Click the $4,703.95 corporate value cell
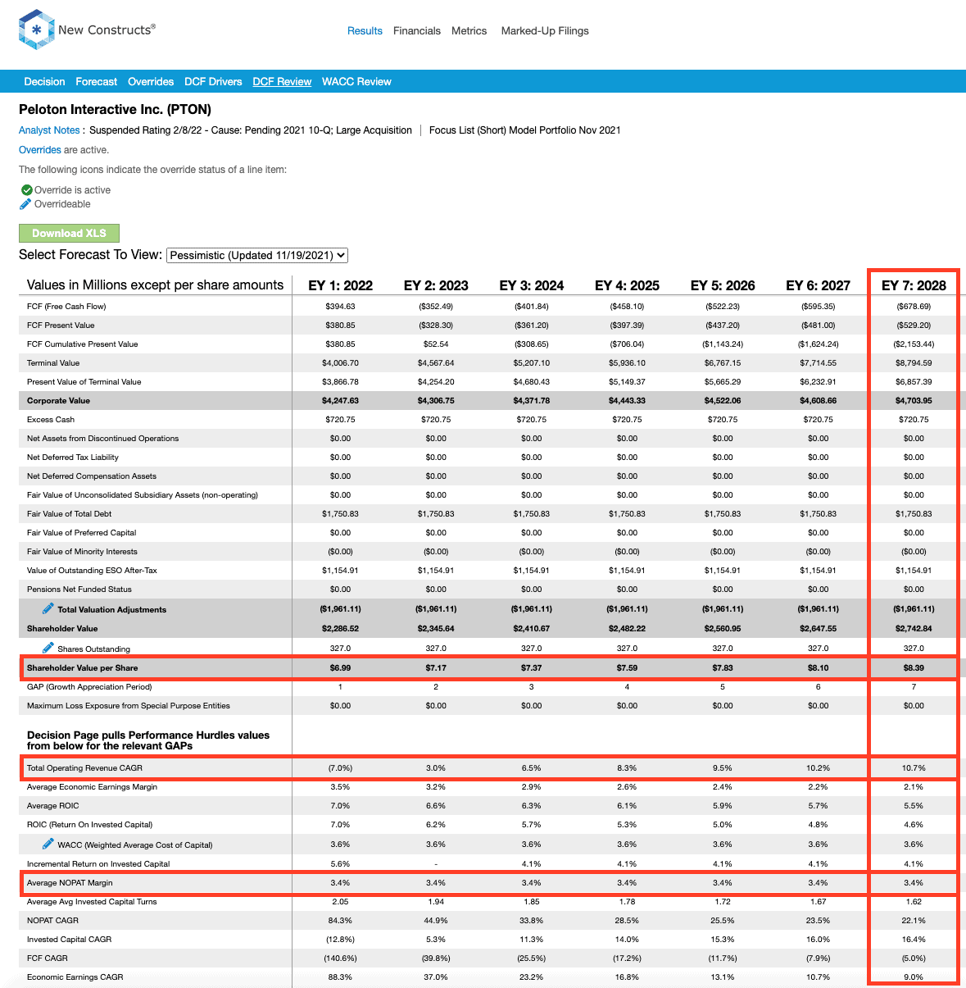This screenshot has height=988, width=966. 914,401
